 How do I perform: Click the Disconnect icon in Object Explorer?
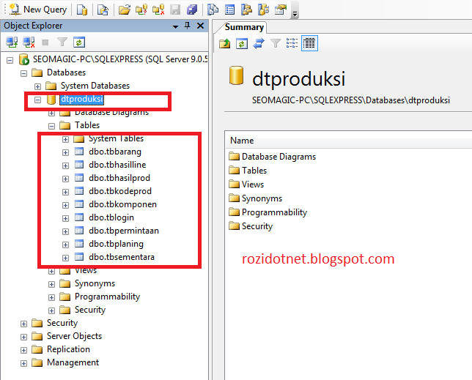29,42
